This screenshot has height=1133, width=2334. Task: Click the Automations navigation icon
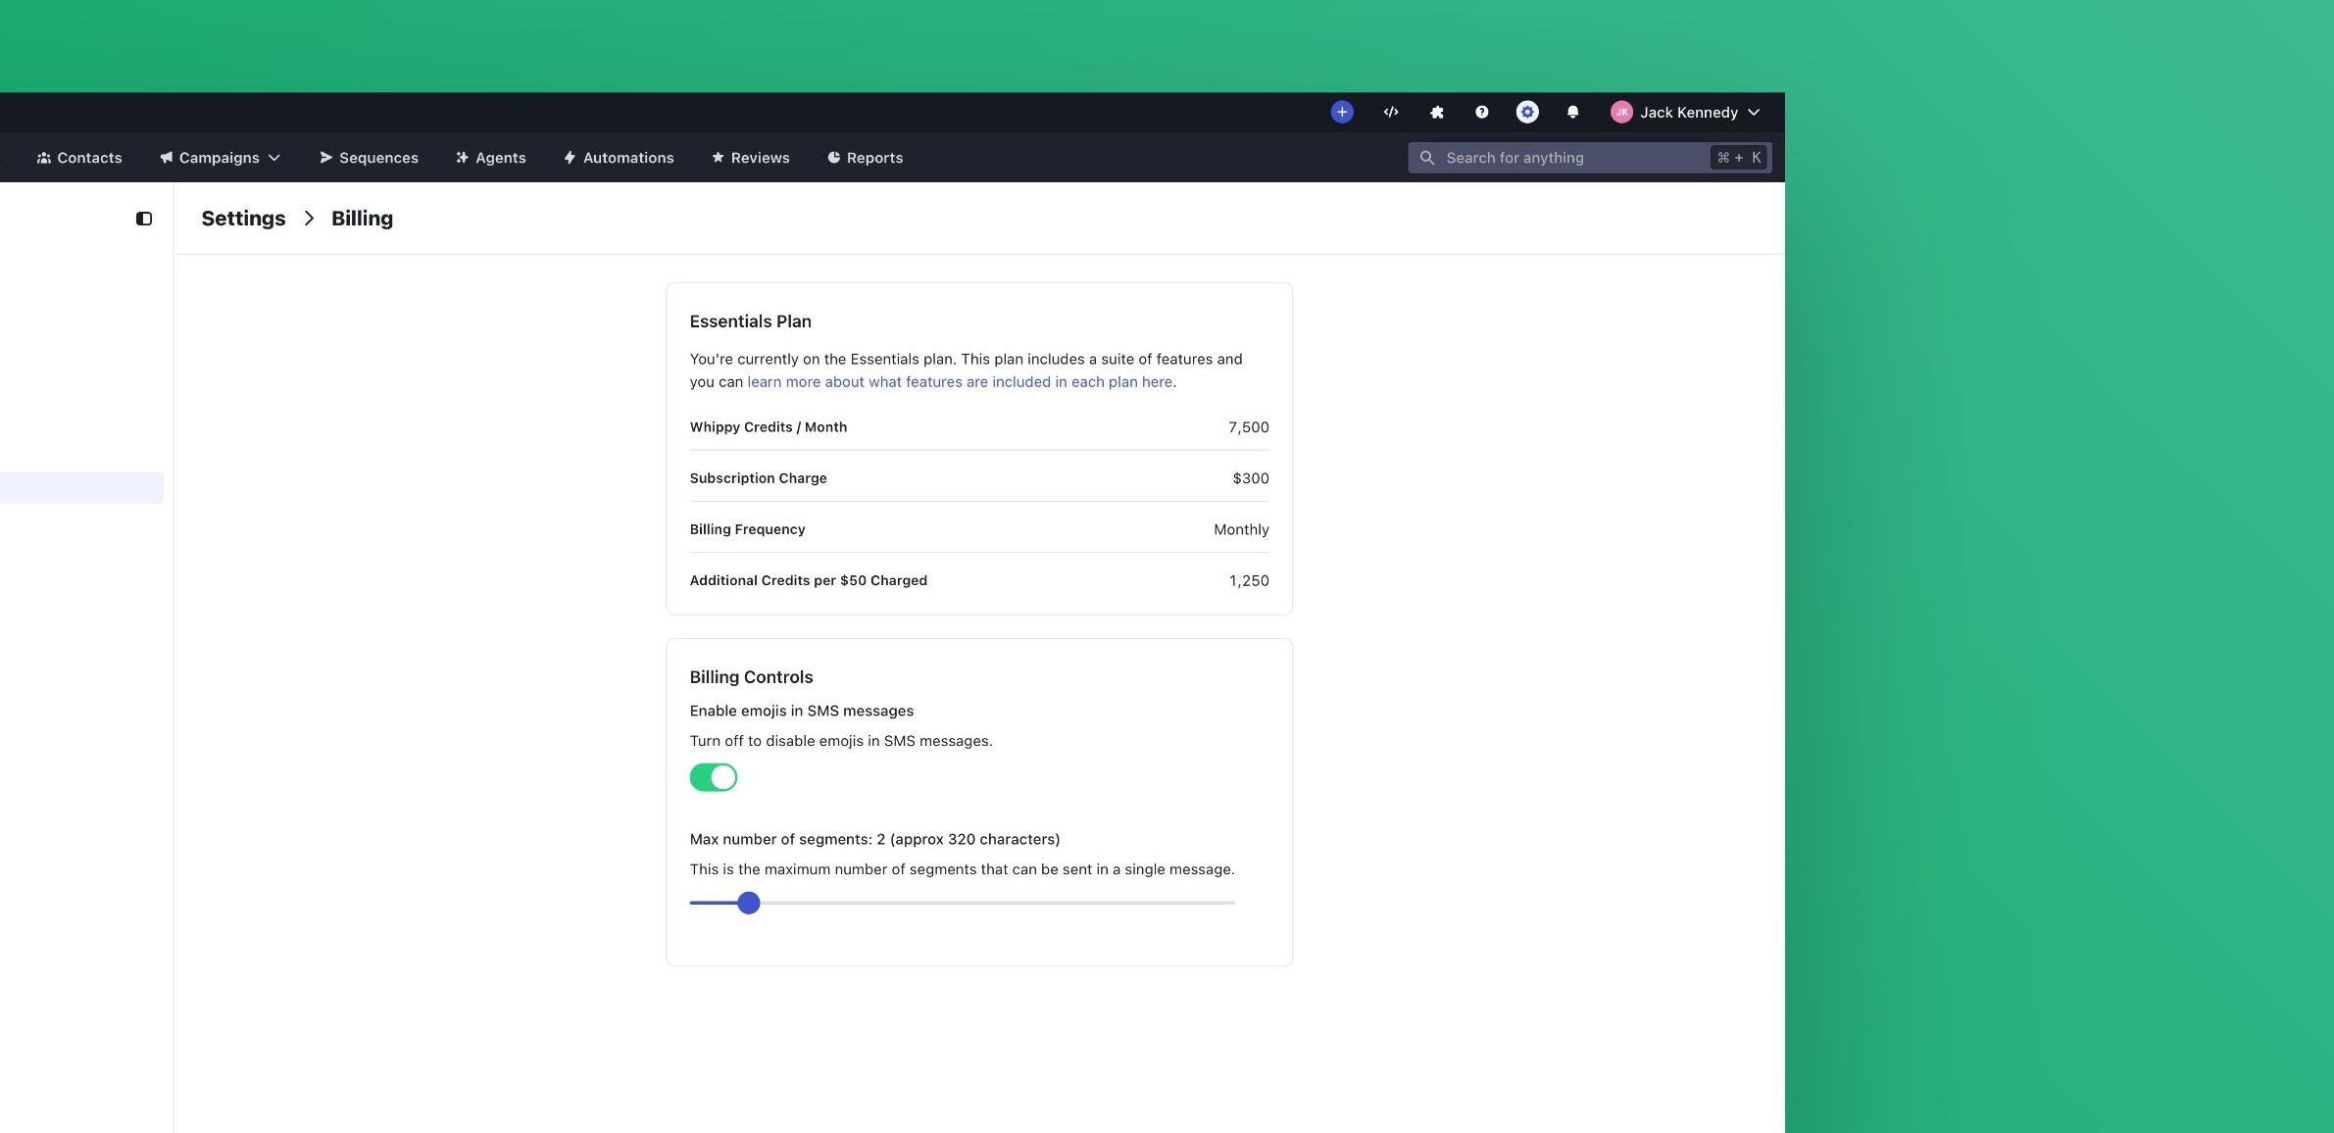[x=569, y=158]
